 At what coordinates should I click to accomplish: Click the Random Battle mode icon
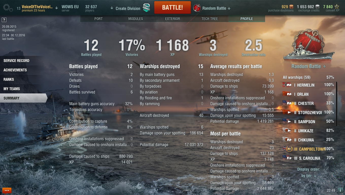coord(197,8)
